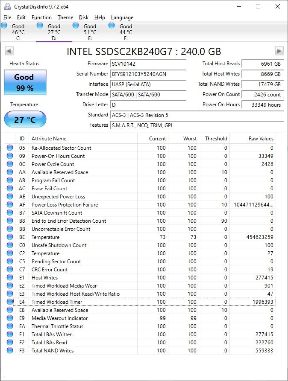Click status icon for Unsafe Shutdown Count
The height and width of the screenshot is (381, 288).
tap(10, 245)
